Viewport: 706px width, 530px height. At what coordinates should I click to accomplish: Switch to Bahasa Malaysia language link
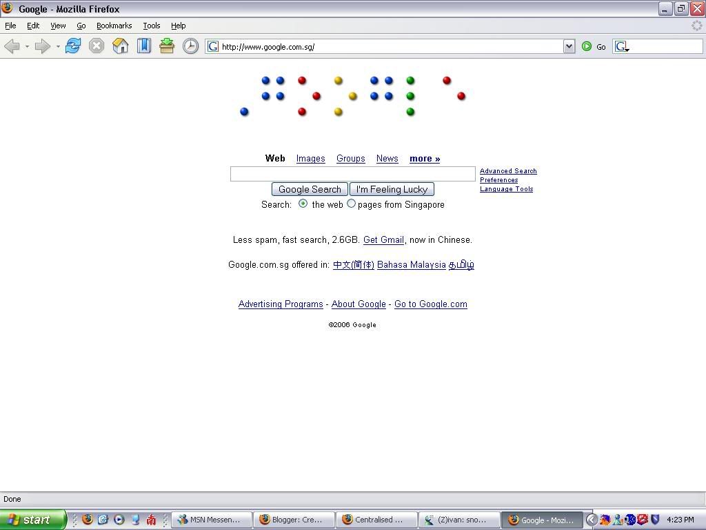412,264
